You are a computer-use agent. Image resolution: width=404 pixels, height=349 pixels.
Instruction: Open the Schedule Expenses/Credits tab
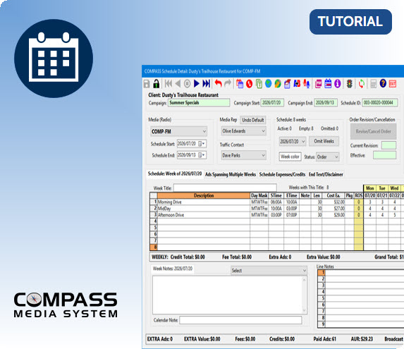[x=282, y=174]
